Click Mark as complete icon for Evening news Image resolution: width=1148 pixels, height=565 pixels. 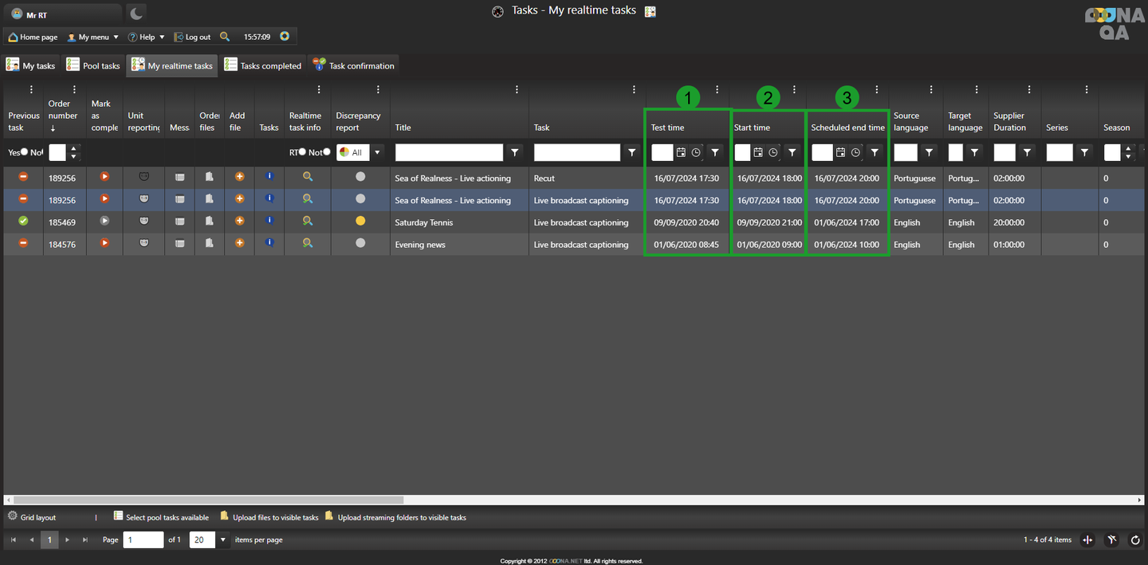(x=104, y=243)
